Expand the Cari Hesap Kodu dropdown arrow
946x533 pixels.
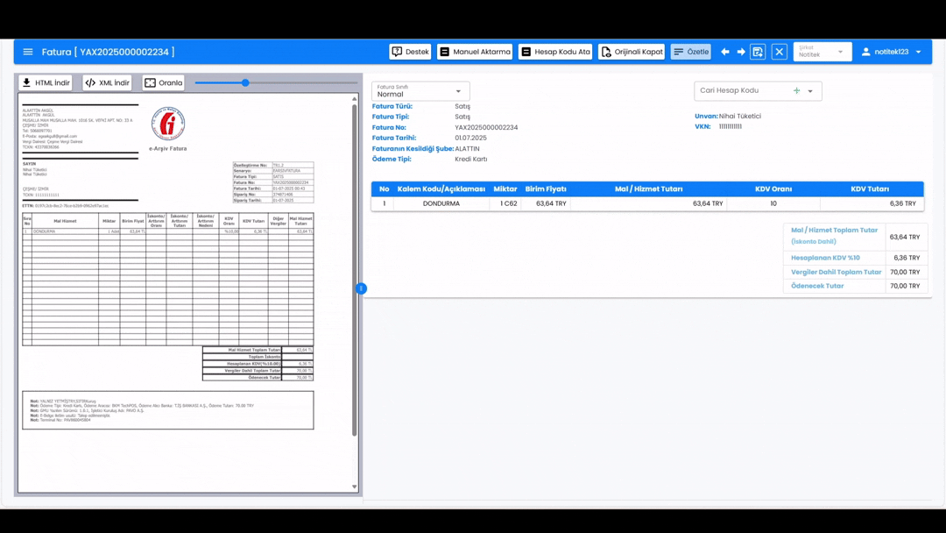(810, 91)
